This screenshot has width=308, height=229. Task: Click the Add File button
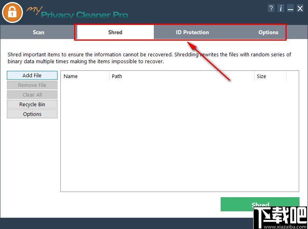(x=32, y=75)
